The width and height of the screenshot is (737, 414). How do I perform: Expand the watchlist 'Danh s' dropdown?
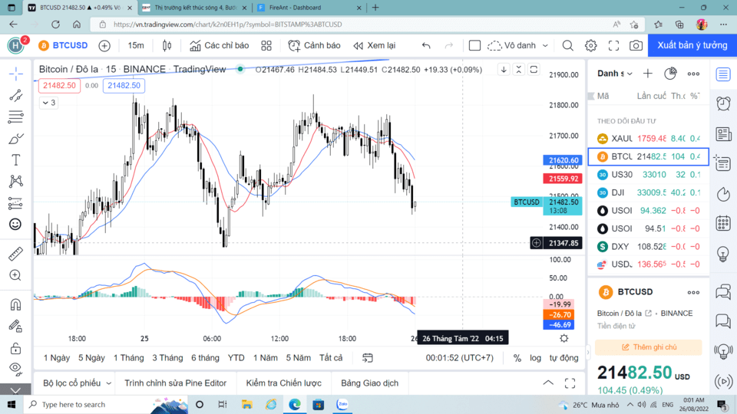(x=616, y=74)
